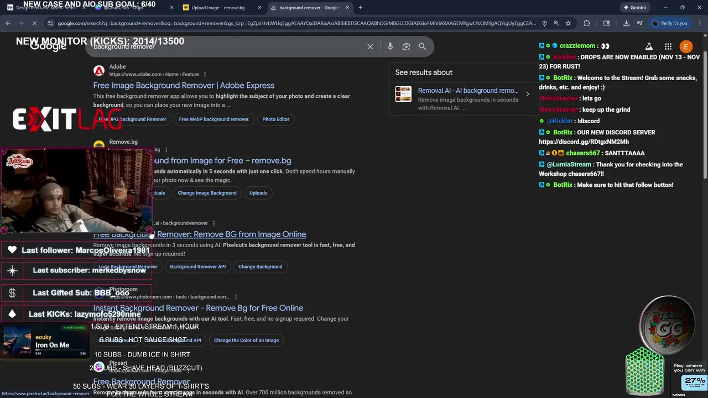Open Chrome extensions puzzle icon
708x398 pixels.
point(587,23)
